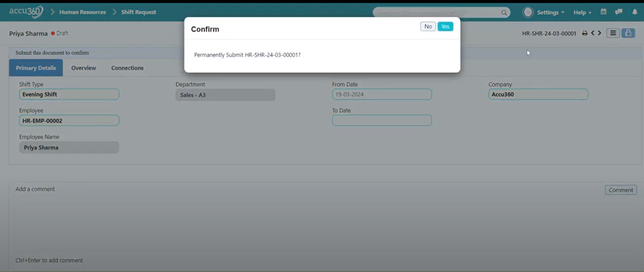Open Shift Request breadcrumb

click(139, 12)
